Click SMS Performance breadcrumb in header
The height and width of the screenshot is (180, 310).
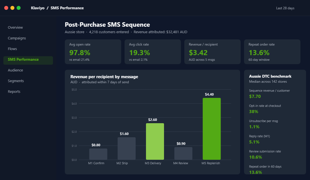click(67, 8)
